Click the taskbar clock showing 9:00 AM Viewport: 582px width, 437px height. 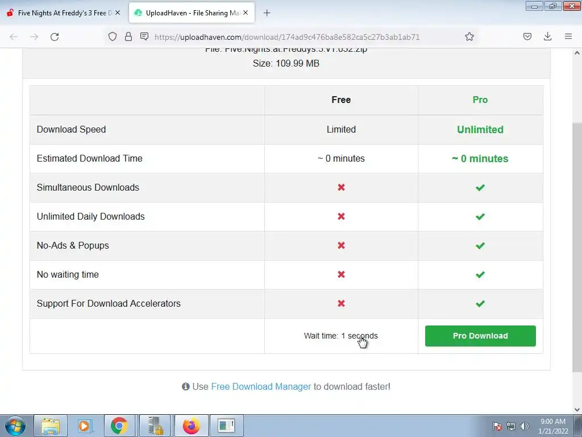(553, 426)
